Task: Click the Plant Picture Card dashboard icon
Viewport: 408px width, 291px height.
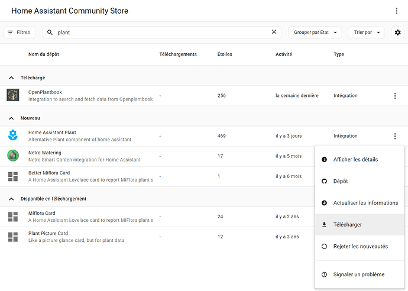Action: pos(13,237)
